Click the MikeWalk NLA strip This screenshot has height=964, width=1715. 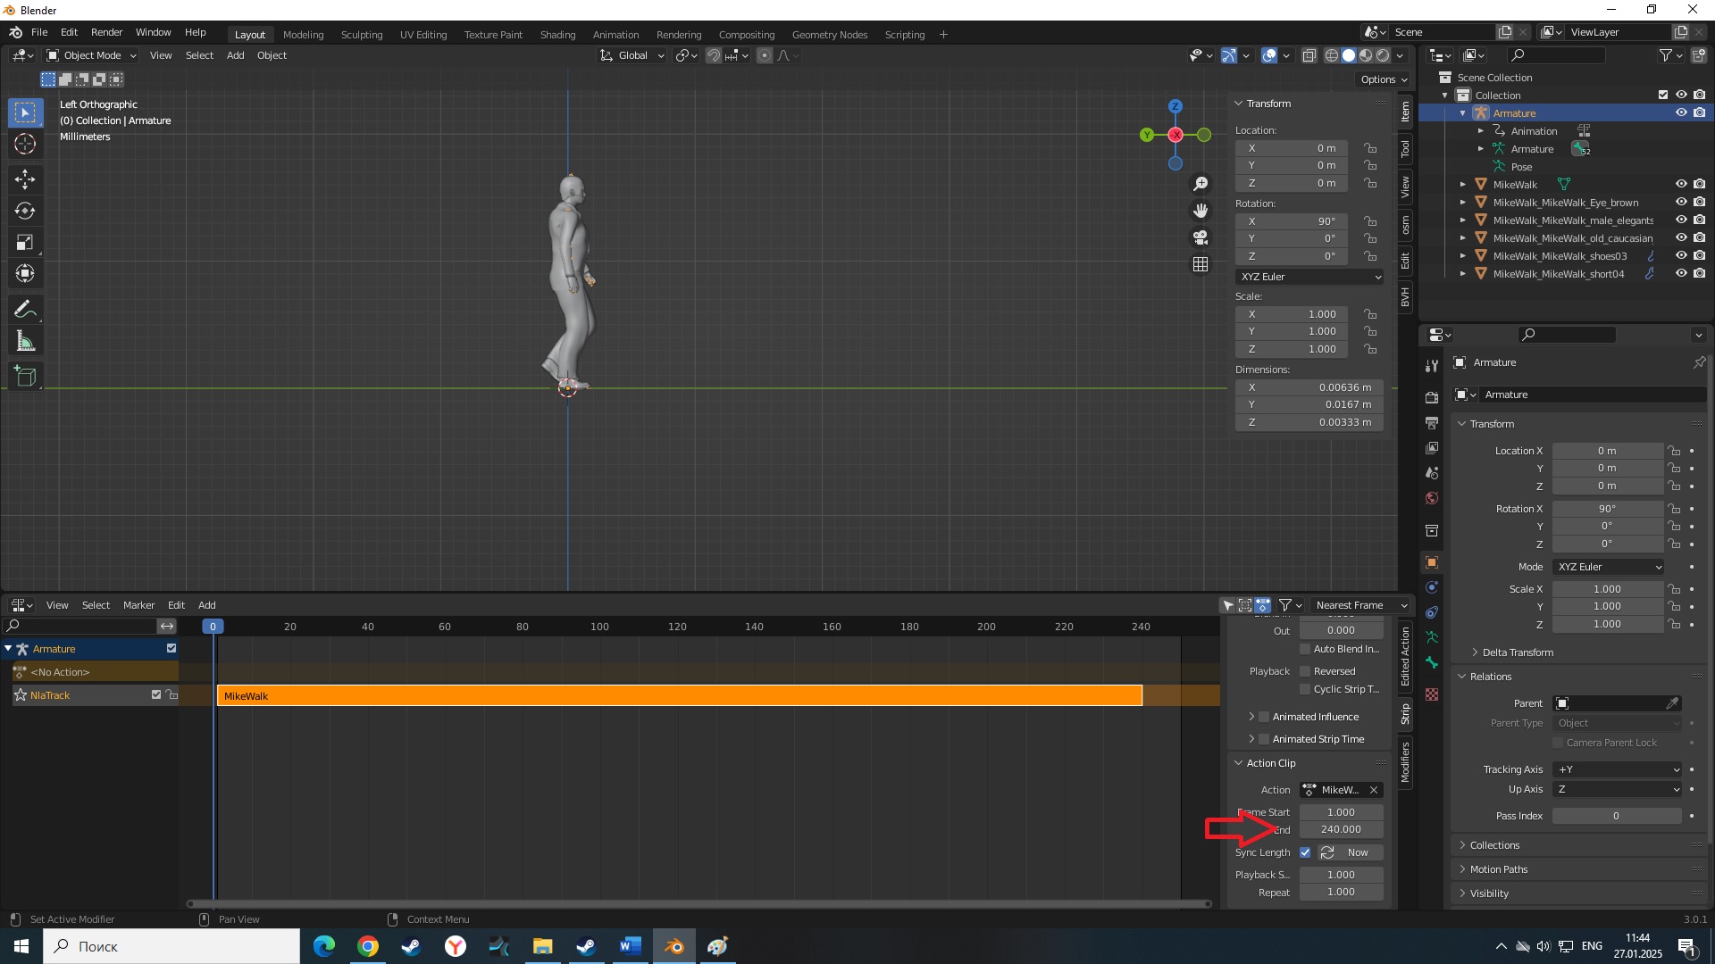[x=679, y=696]
